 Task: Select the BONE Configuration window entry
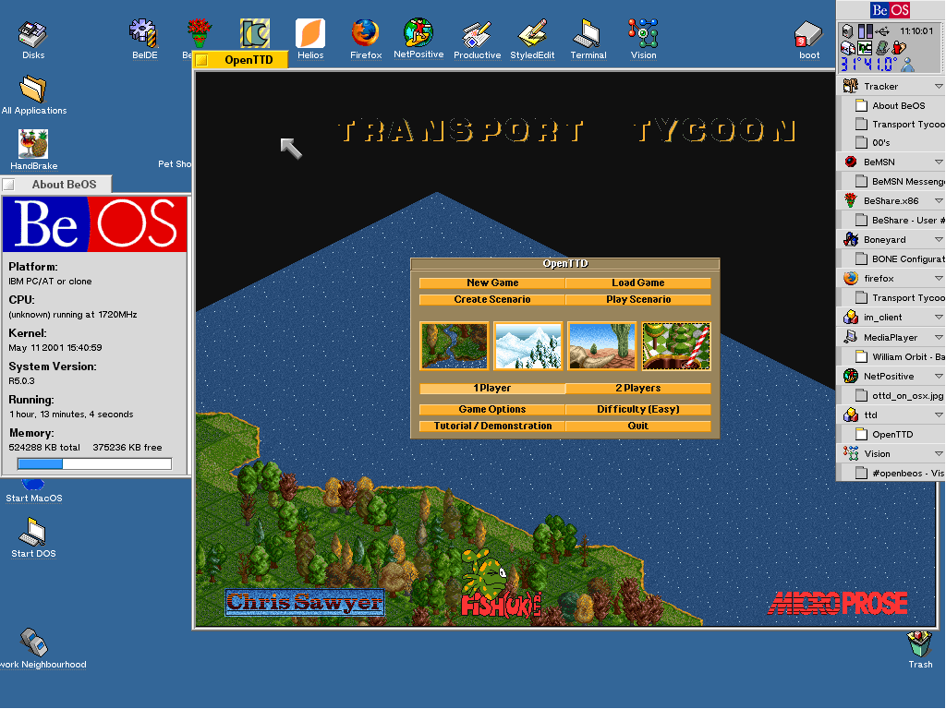pos(893,258)
